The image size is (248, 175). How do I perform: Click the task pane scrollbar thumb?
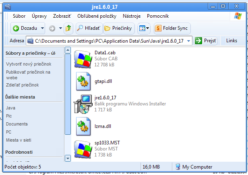68,95
